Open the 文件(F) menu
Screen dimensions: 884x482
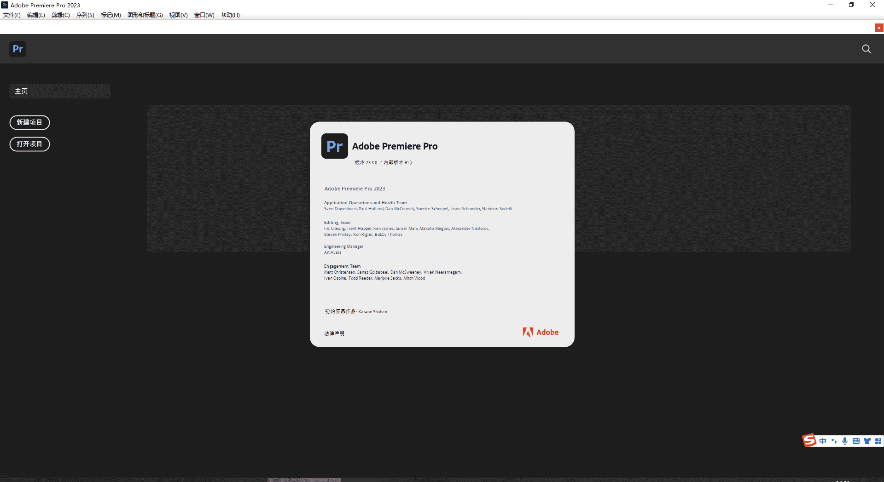click(x=12, y=15)
